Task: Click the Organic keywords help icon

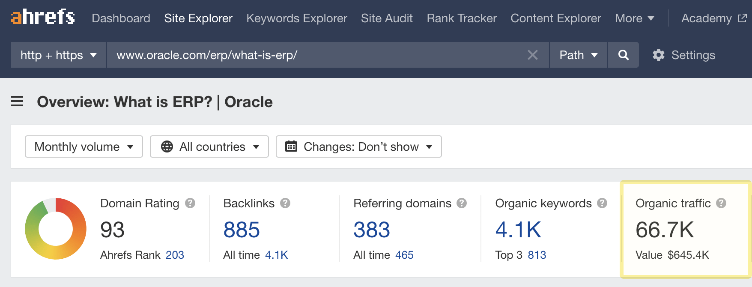Action: (x=602, y=203)
